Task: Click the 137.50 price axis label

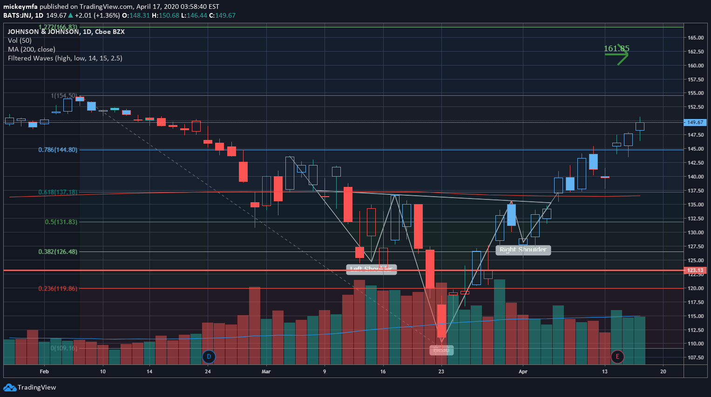Action: coord(695,191)
